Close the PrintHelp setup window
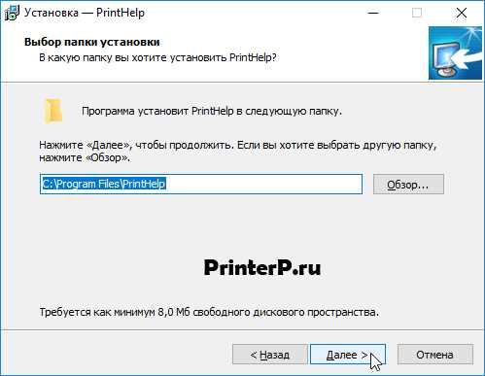Viewport: 485px width, 376px height. coord(462,13)
